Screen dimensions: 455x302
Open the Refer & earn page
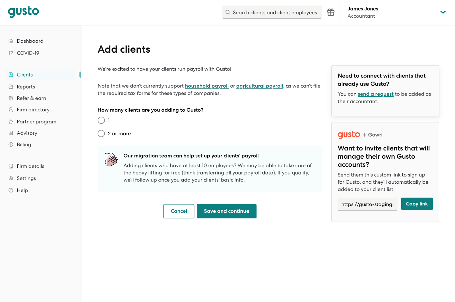click(31, 98)
